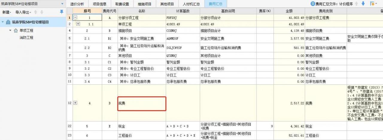Click the QTXMHJ calculation base cell

tap(183, 56)
